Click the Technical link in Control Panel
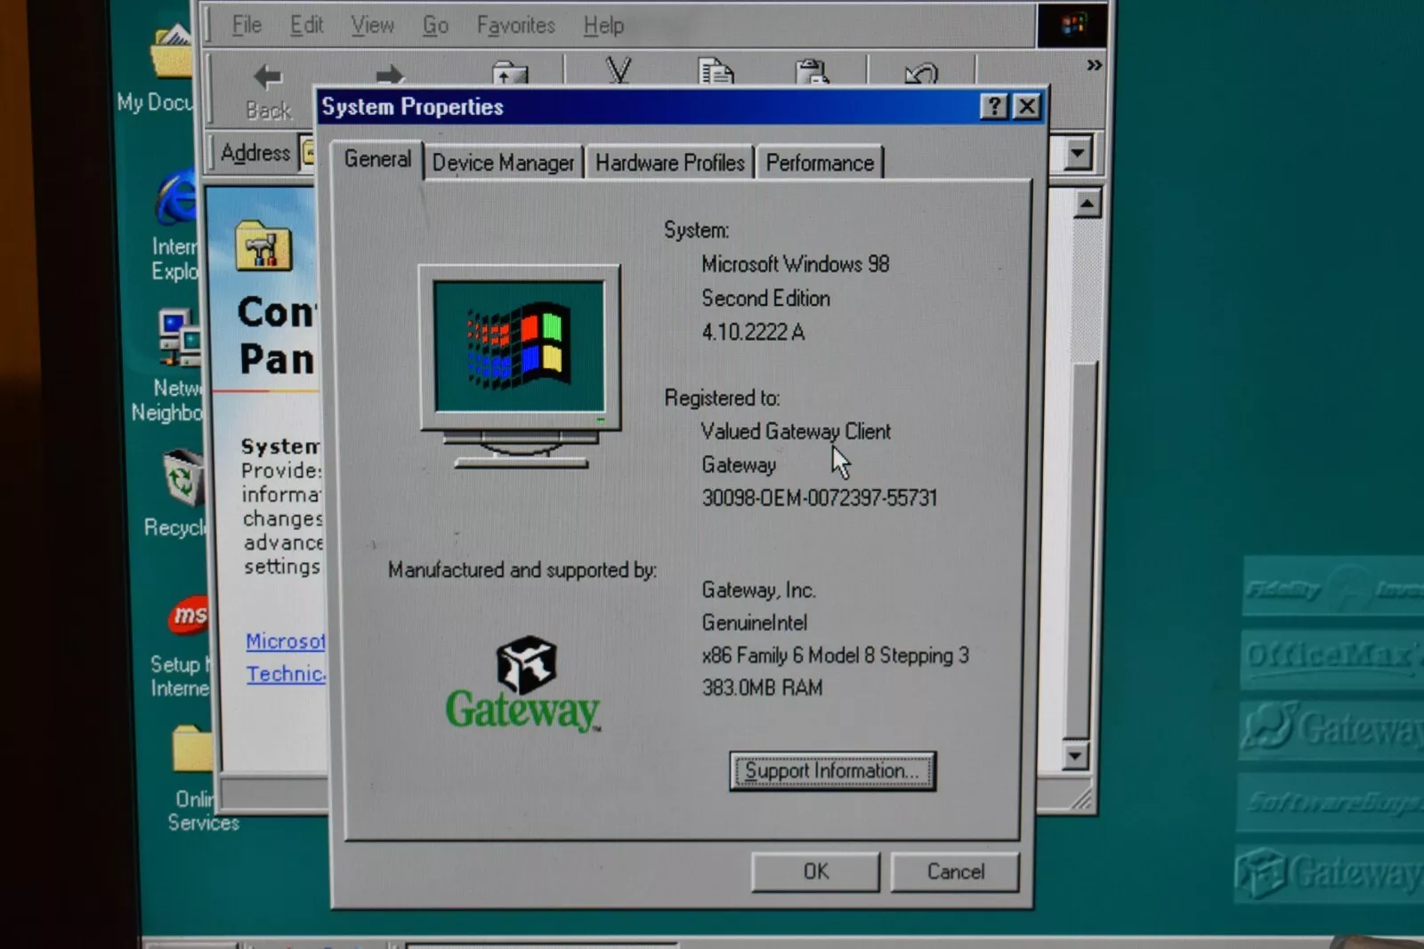Viewport: 1424px width, 949px height. pos(286,673)
